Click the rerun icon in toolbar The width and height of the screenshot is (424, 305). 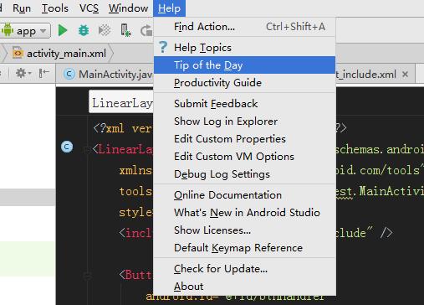(146, 30)
